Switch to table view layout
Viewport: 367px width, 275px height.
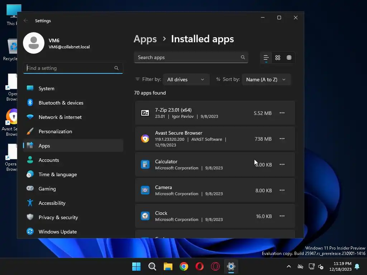coord(289,58)
